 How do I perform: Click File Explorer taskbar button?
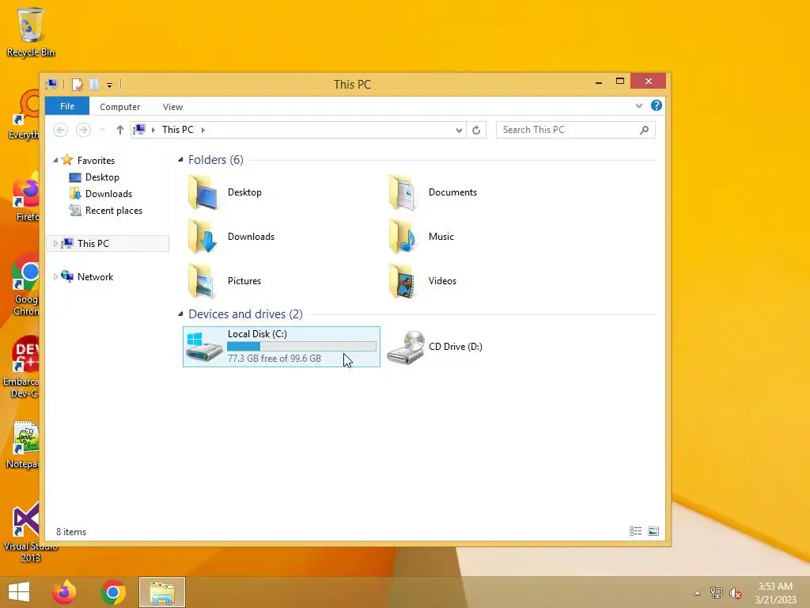pos(161,592)
